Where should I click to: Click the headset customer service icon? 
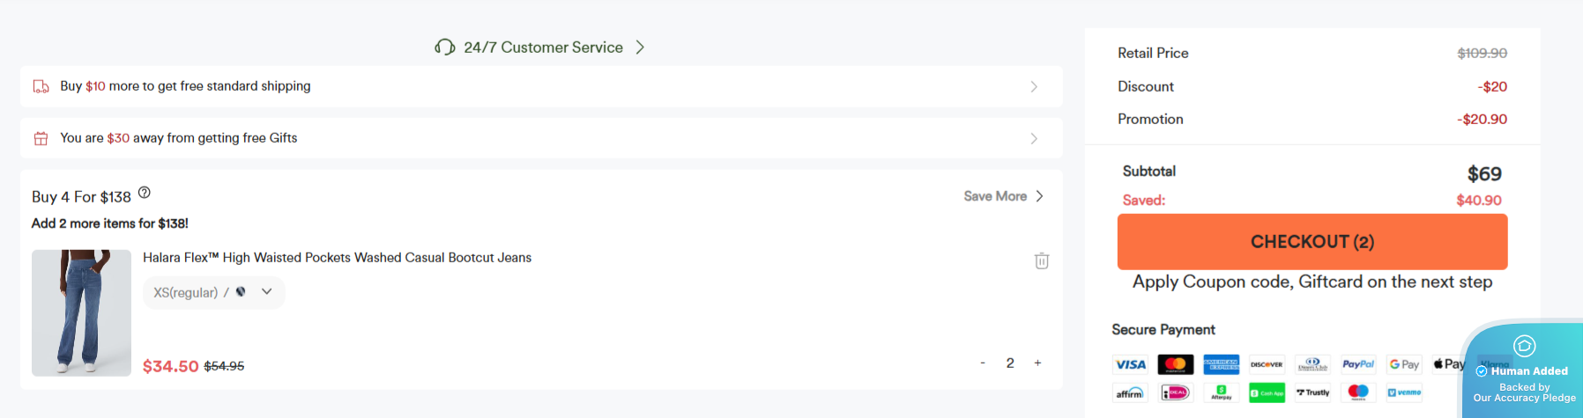click(x=445, y=47)
